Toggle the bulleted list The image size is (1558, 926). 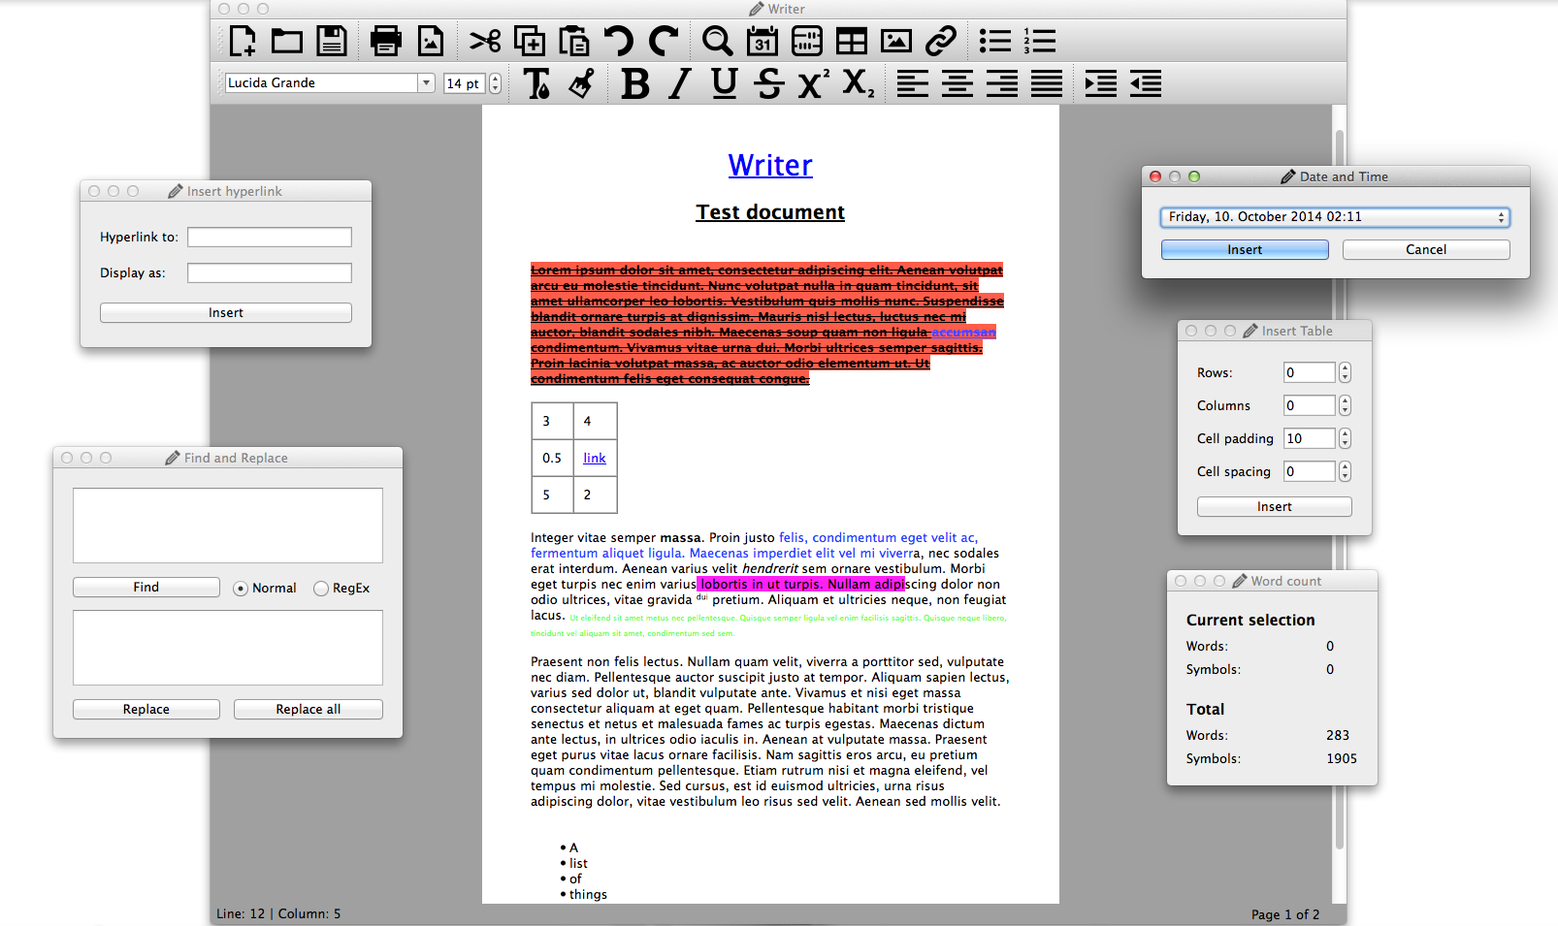[995, 41]
